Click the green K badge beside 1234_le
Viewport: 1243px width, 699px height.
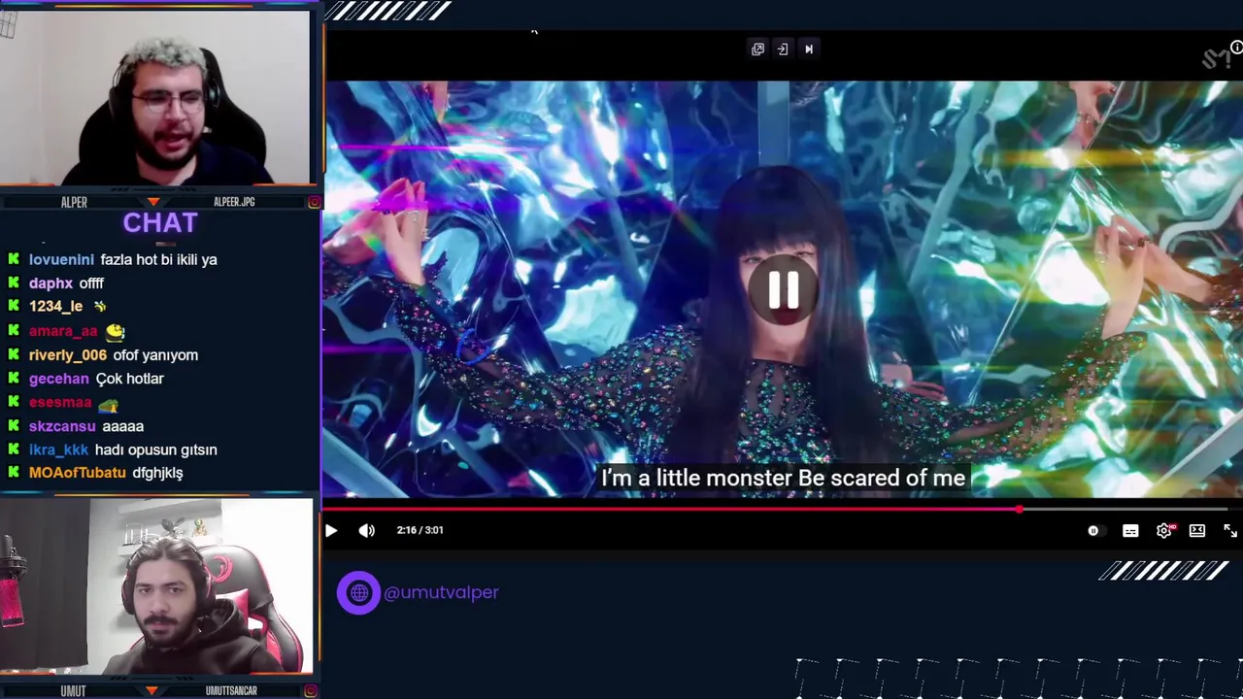pyautogui.click(x=14, y=306)
